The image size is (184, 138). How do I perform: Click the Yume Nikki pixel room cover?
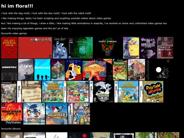(x=165, y=48)
